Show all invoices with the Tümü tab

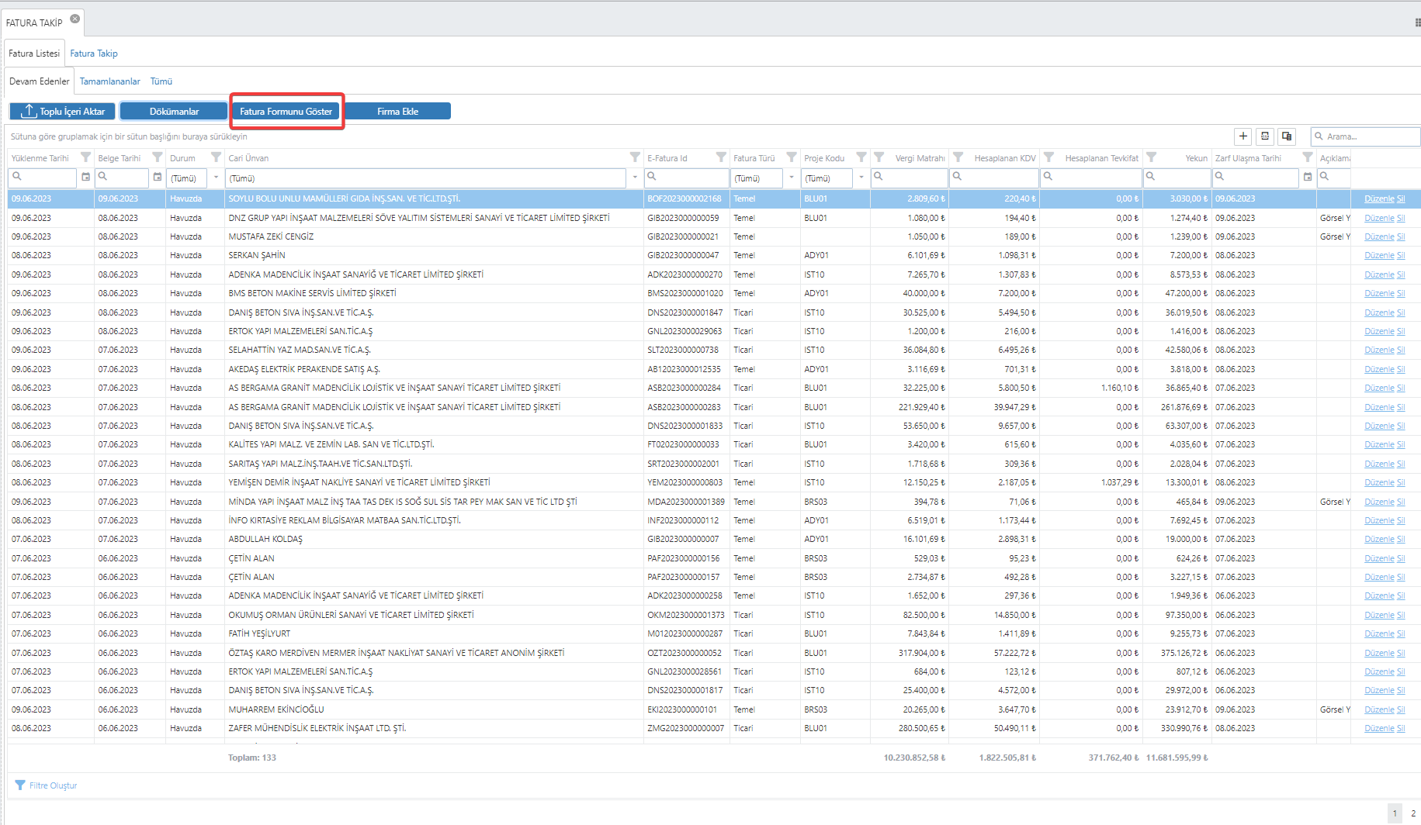[x=161, y=81]
